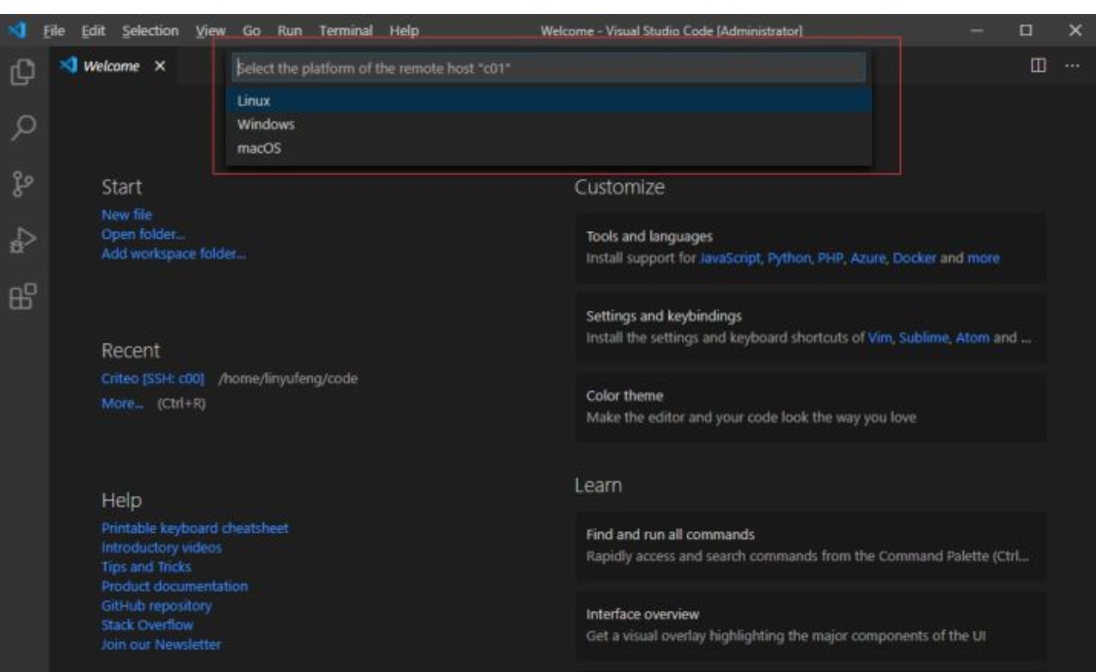Click the Tools and languages heading
Image resolution: width=1096 pixels, height=672 pixels.
[650, 236]
